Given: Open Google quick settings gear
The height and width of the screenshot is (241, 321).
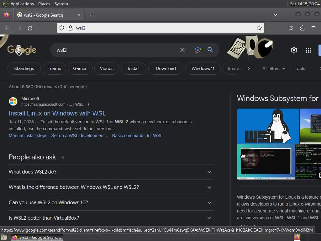Looking at the screenshot, I should tap(294, 50).
